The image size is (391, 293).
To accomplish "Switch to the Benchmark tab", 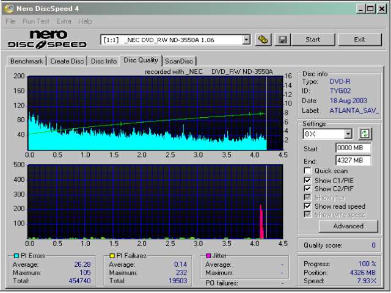I will 27,61.
